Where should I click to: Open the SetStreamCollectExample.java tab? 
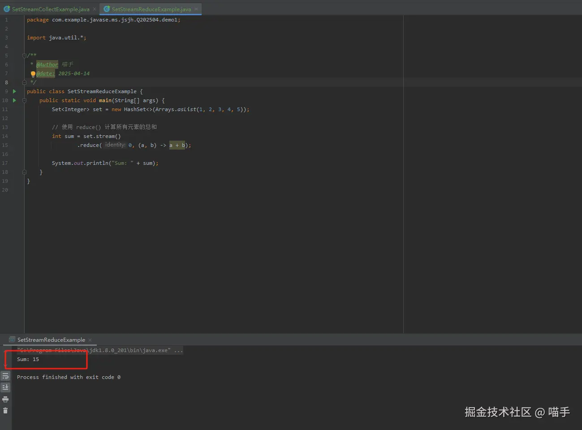pyautogui.click(x=51, y=9)
